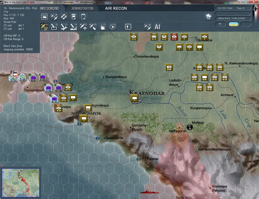Click the German cross flag emblem
The height and width of the screenshot is (199, 259).
coord(256,9)
